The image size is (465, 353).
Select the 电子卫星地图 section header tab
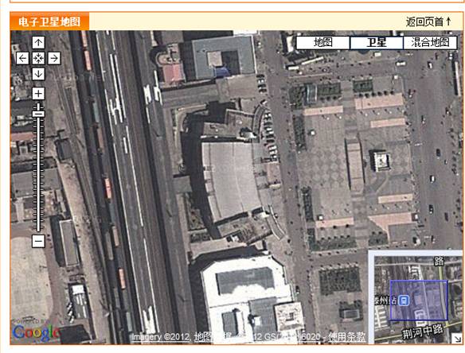coord(49,21)
